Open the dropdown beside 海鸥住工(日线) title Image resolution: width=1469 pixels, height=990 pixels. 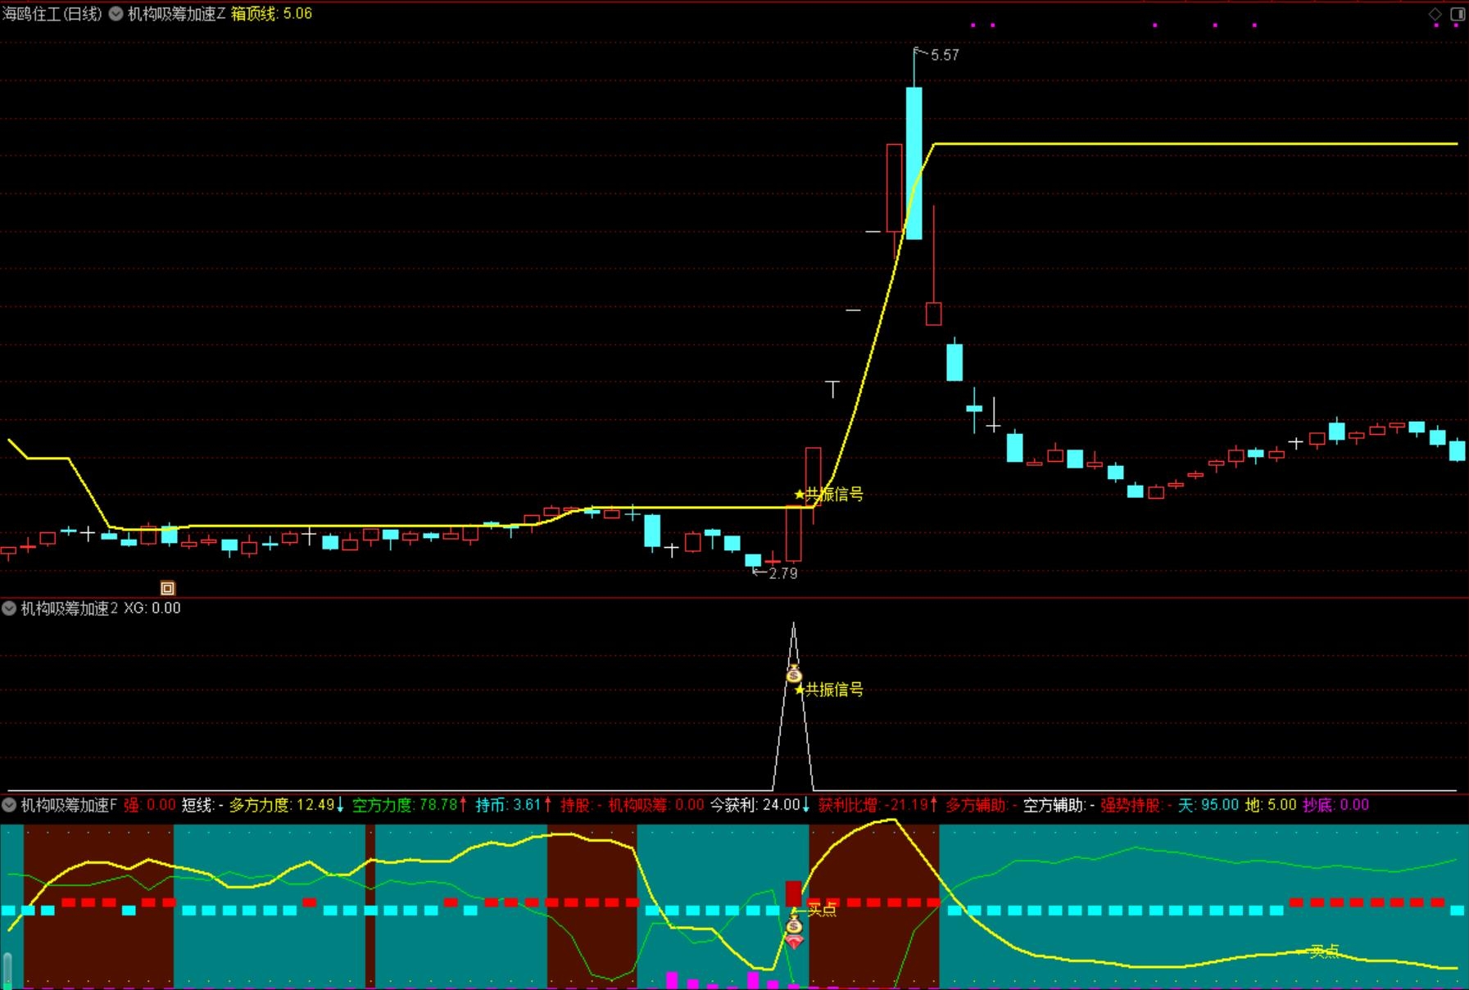click(x=116, y=13)
